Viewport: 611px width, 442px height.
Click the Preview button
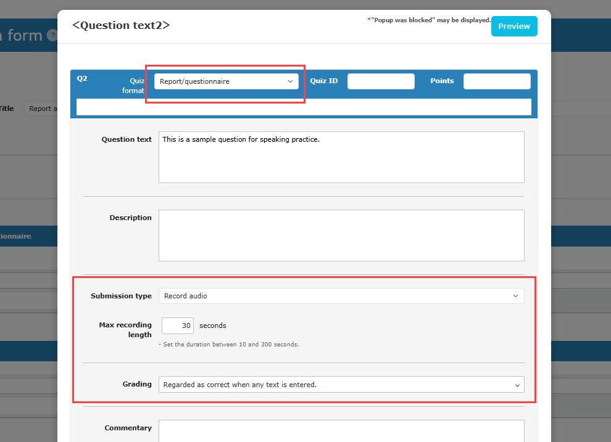(x=513, y=27)
